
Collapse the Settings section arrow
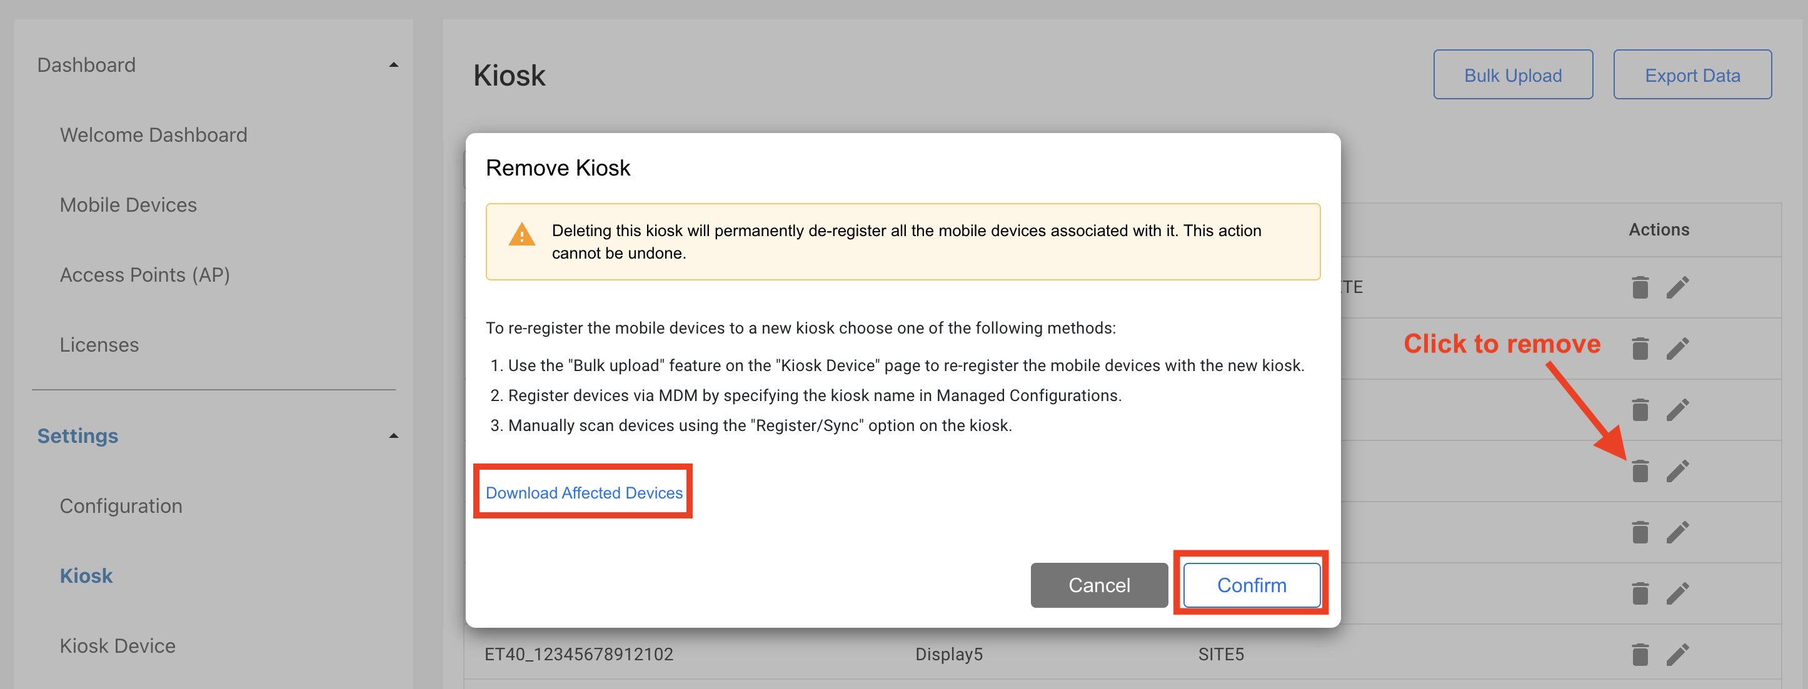[394, 437]
